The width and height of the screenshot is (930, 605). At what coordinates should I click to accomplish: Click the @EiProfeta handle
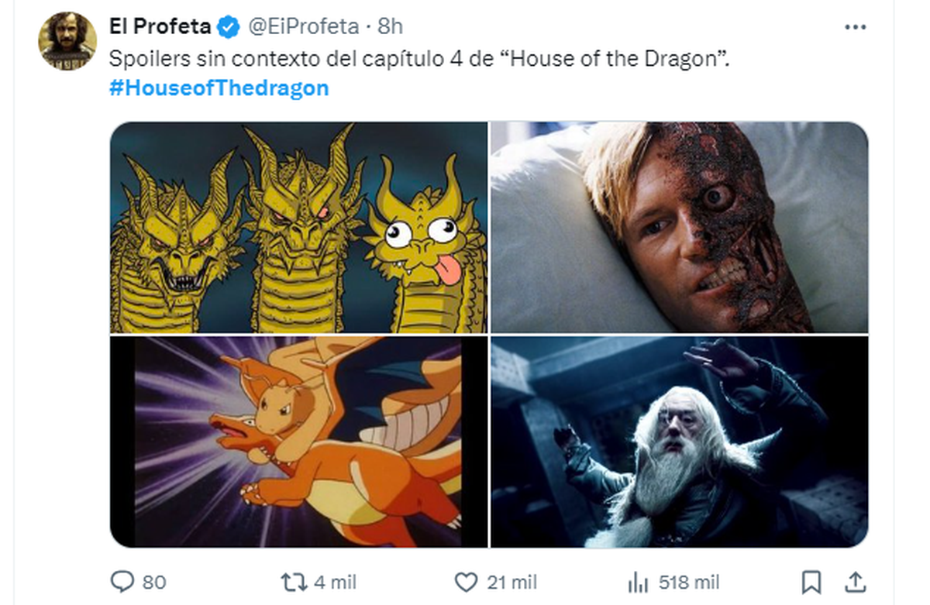coord(303,26)
